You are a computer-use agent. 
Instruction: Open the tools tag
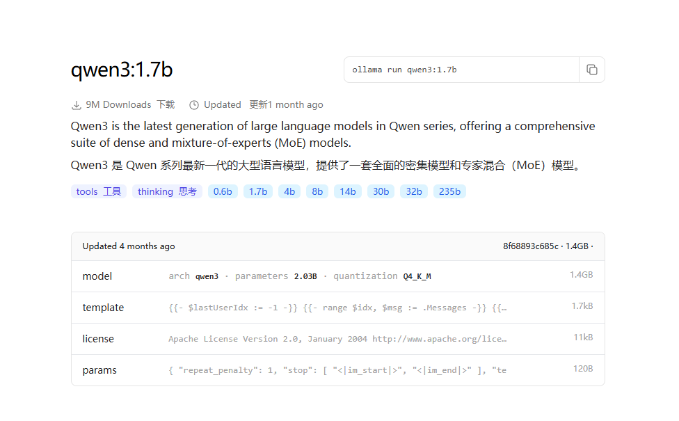click(x=99, y=191)
